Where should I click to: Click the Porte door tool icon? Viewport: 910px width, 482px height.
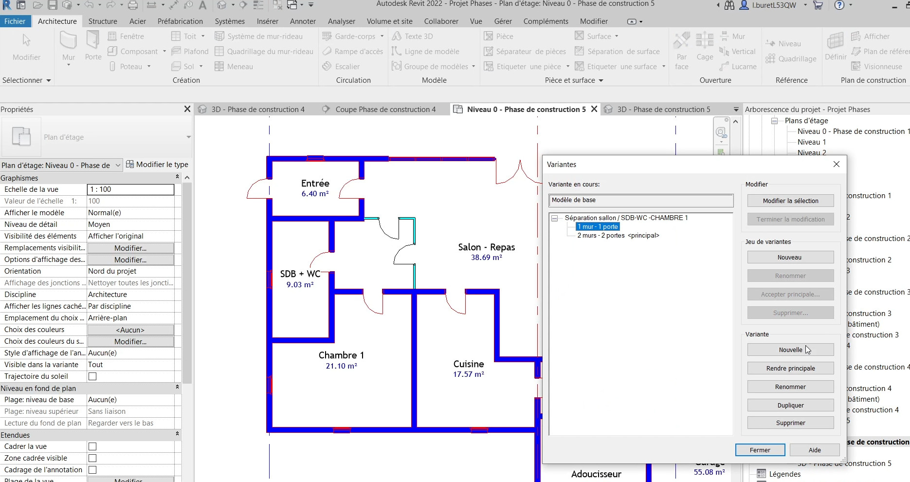pyautogui.click(x=93, y=41)
